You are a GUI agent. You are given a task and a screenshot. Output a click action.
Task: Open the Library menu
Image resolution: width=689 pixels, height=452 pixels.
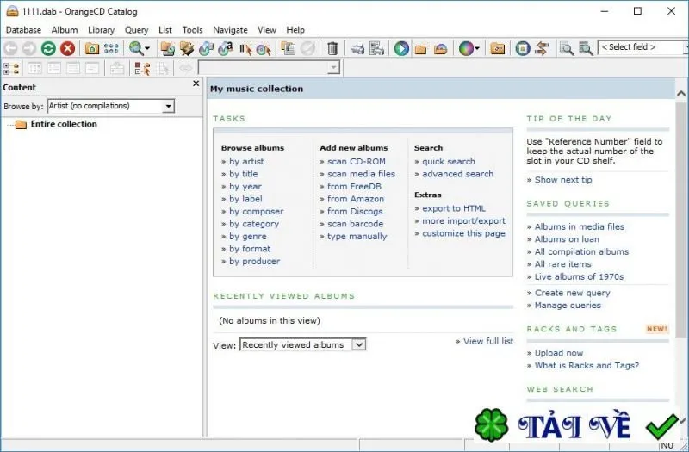point(101,30)
